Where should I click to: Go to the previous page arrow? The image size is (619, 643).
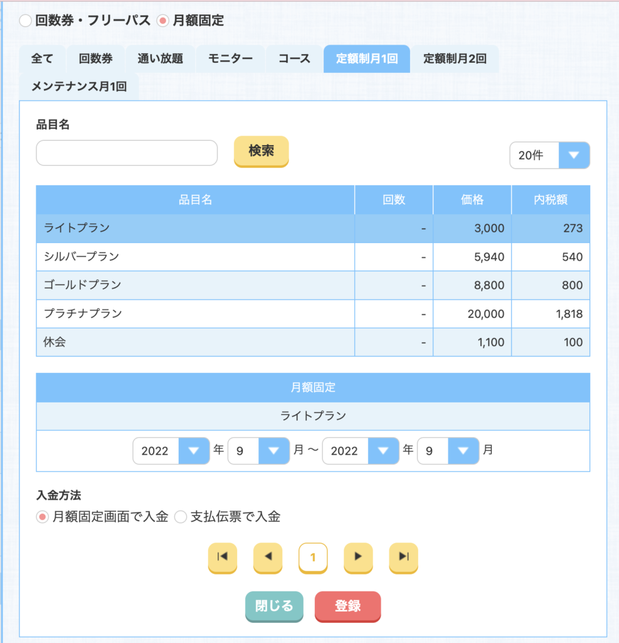tap(268, 557)
